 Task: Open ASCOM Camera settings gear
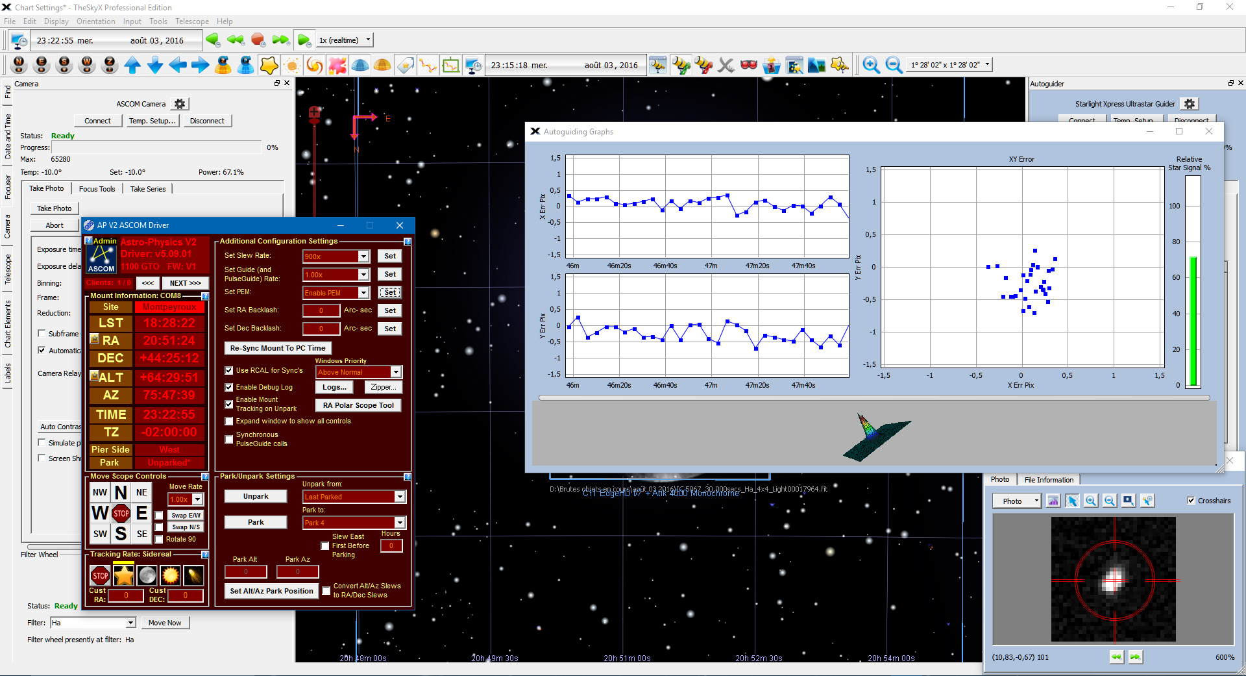(x=180, y=104)
